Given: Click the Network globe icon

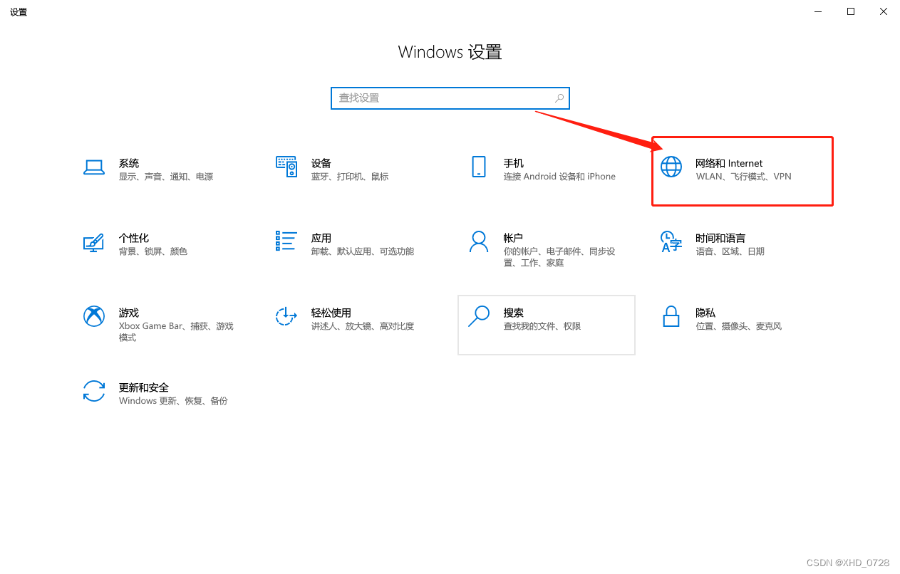Looking at the screenshot, I should coord(671,167).
